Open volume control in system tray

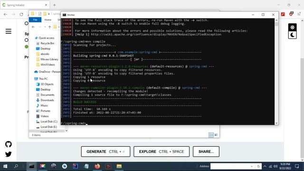(x=275, y=166)
